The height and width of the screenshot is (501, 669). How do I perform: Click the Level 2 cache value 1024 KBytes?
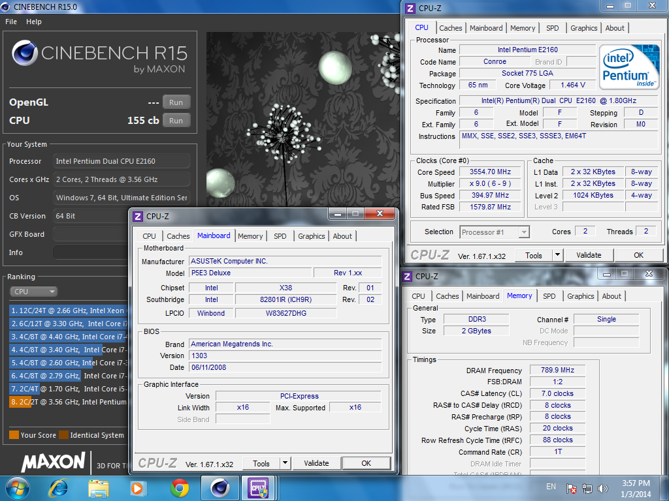593,195
